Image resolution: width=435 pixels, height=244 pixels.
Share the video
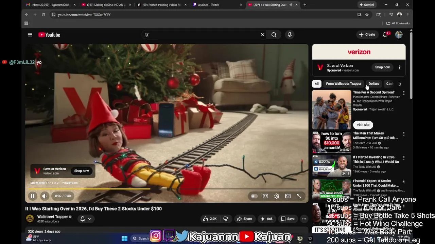pyautogui.click(x=244, y=219)
